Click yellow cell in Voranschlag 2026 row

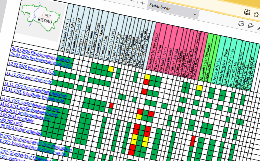[x=110, y=69]
